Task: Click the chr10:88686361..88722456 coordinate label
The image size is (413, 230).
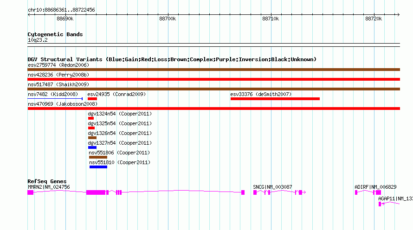Action: [61, 10]
